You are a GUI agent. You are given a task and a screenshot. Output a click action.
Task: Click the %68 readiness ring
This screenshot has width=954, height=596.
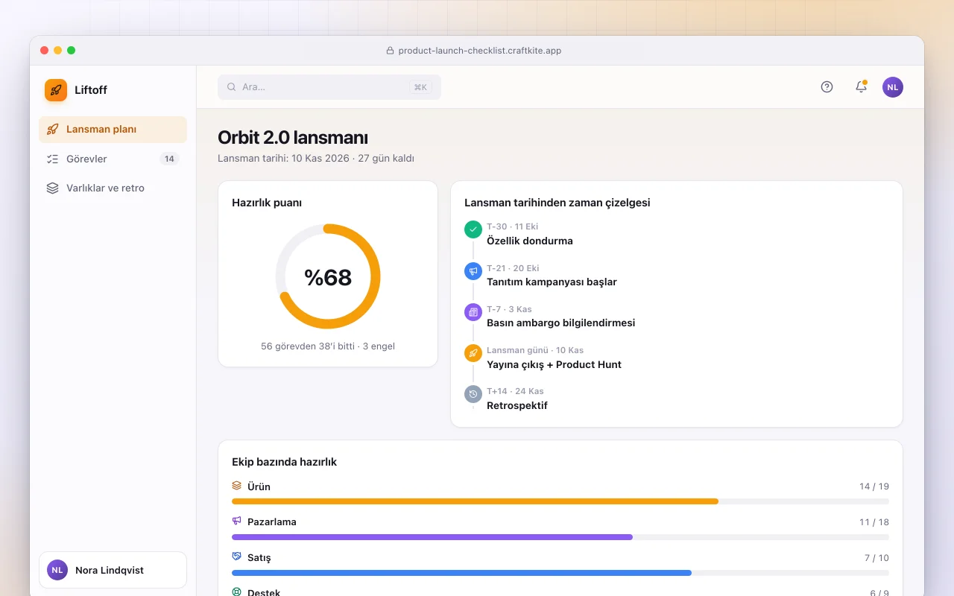(x=328, y=276)
